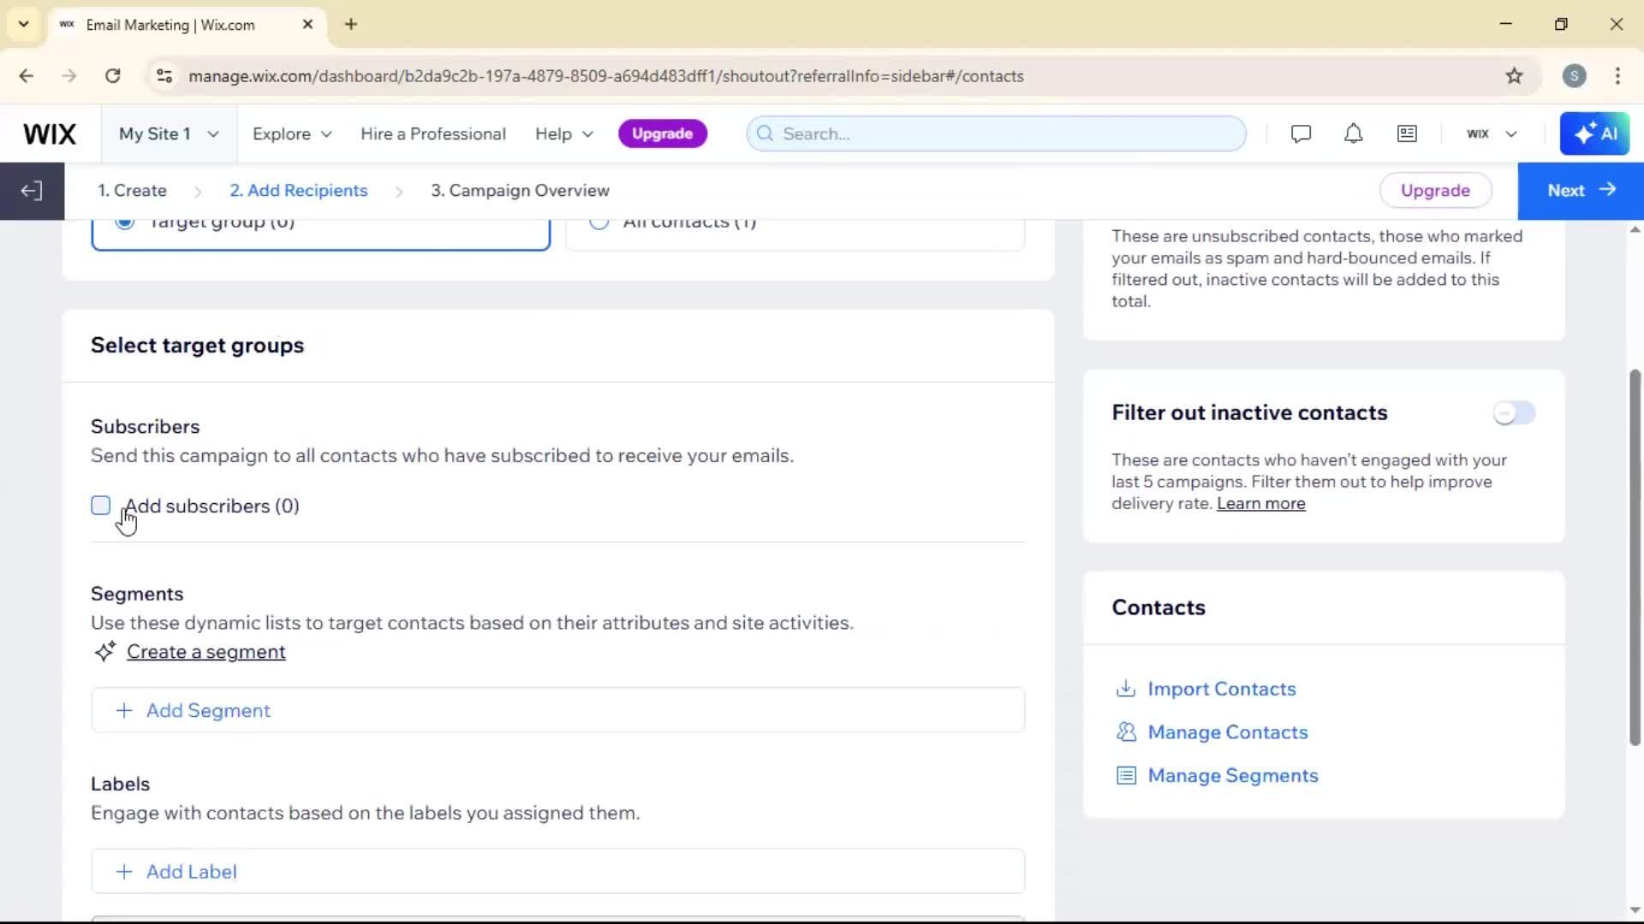Open Manage Contacts link

(1227, 732)
